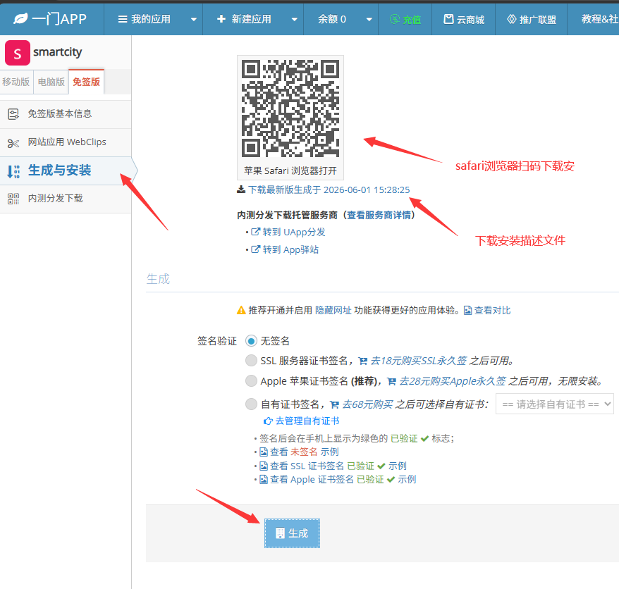619x589 pixels.
Task: Click 去28元购买Apple永久签 link
Action: (x=453, y=381)
